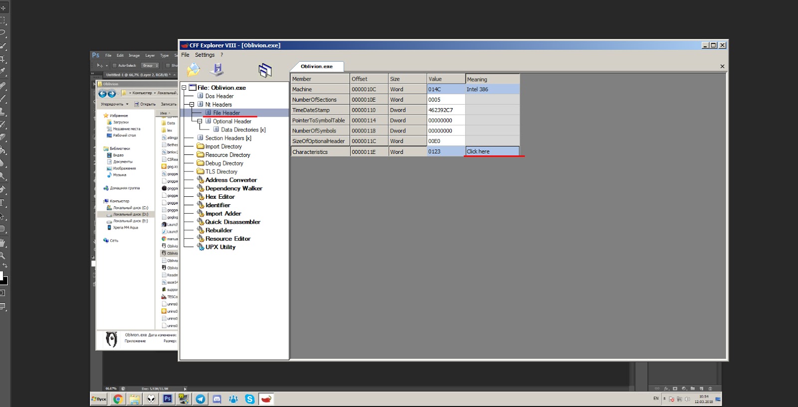798x407 pixels.
Task: Click the CFF Explorer red pepper taskbar icon
Action: (x=266, y=399)
